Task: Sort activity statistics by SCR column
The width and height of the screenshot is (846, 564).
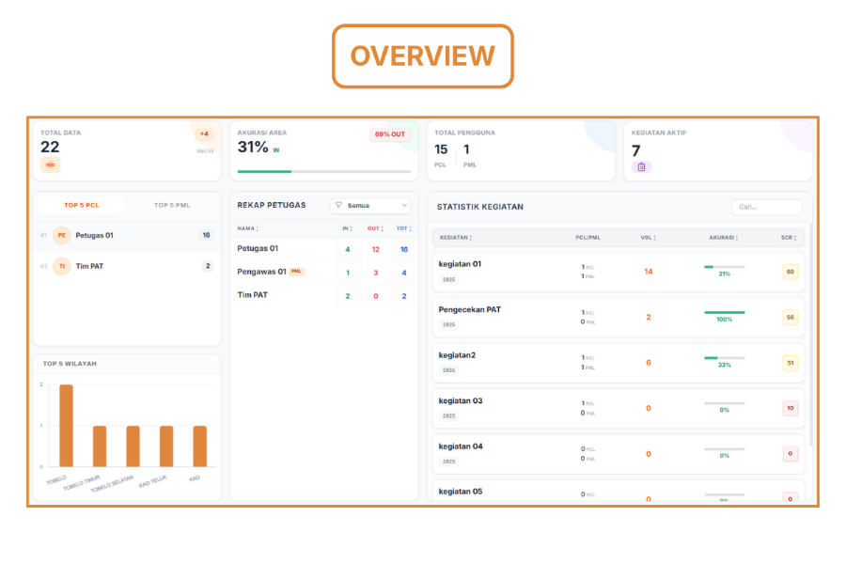Action: (789, 238)
